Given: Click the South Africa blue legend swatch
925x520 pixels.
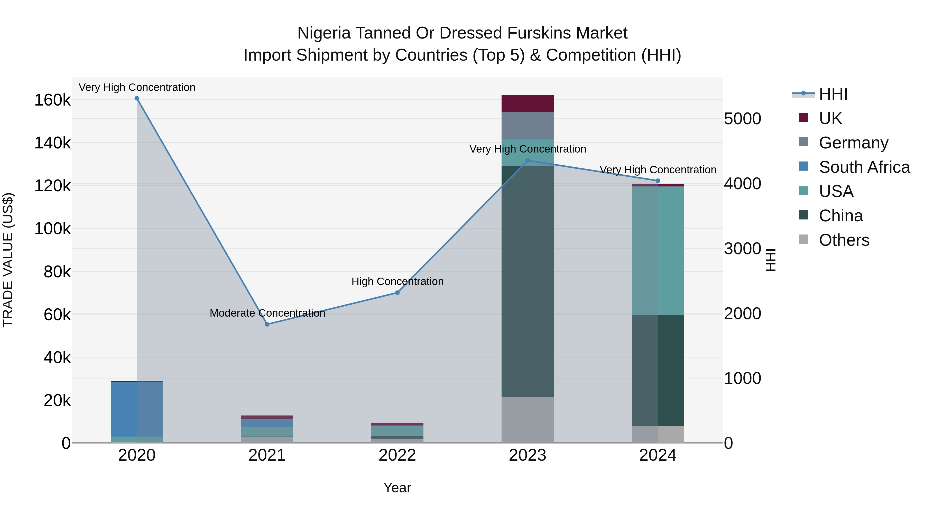Looking at the screenshot, I should (804, 166).
